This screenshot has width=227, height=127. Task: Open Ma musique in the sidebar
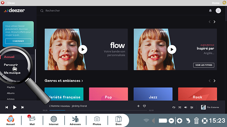(12, 73)
